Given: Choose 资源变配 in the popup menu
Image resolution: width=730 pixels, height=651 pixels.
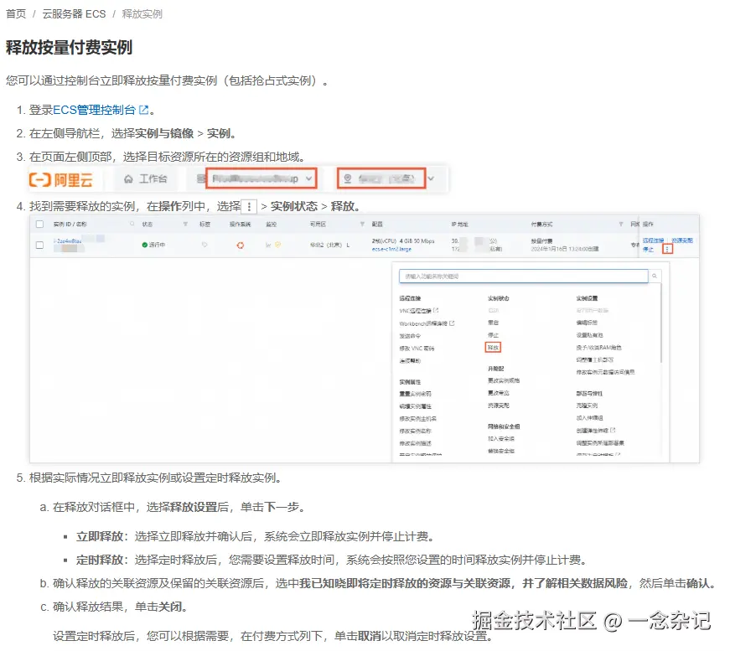Looking at the screenshot, I should tap(498, 406).
